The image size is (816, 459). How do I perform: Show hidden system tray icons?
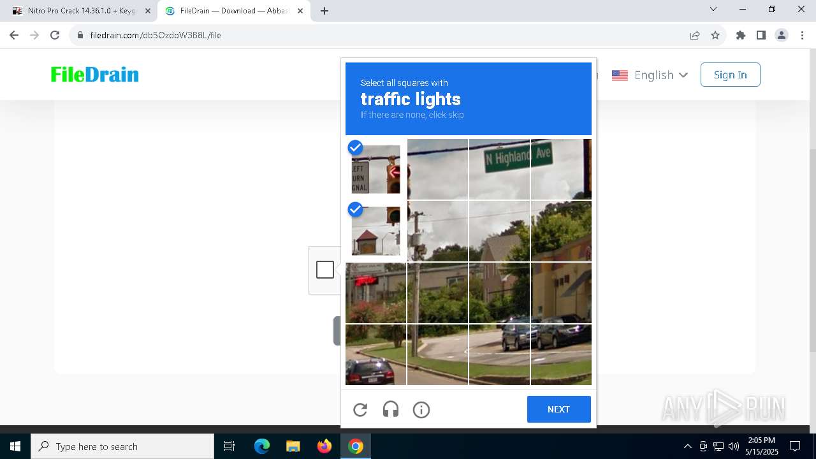pos(687,446)
